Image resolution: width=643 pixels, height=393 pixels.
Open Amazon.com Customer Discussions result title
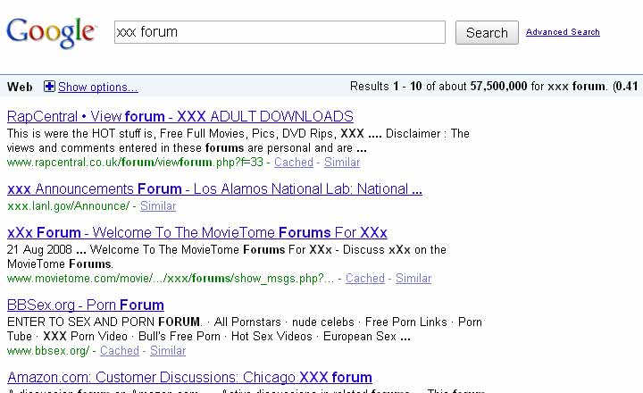click(189, 378)
